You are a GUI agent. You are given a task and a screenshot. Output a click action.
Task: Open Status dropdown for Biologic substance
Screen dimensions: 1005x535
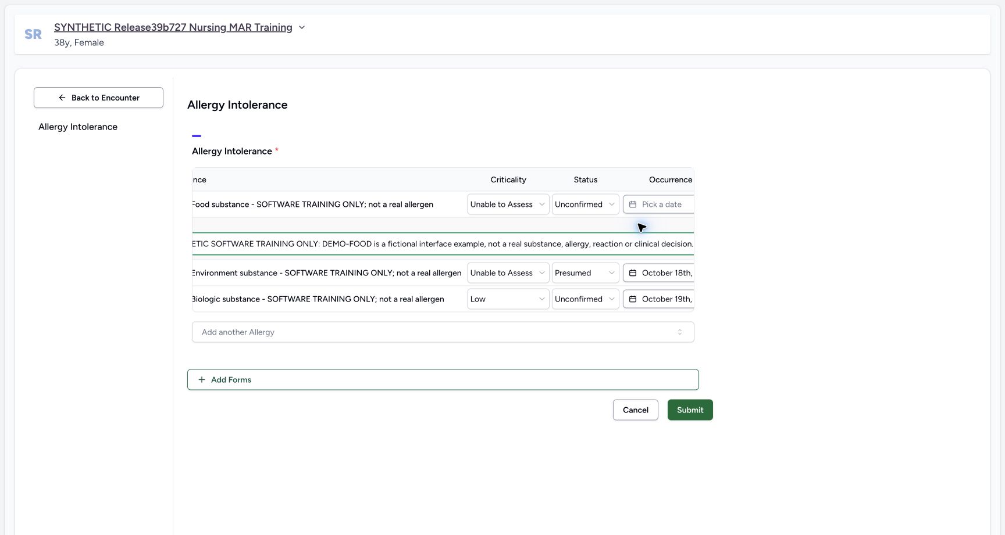pyautogui.click(x=585, y=299)
